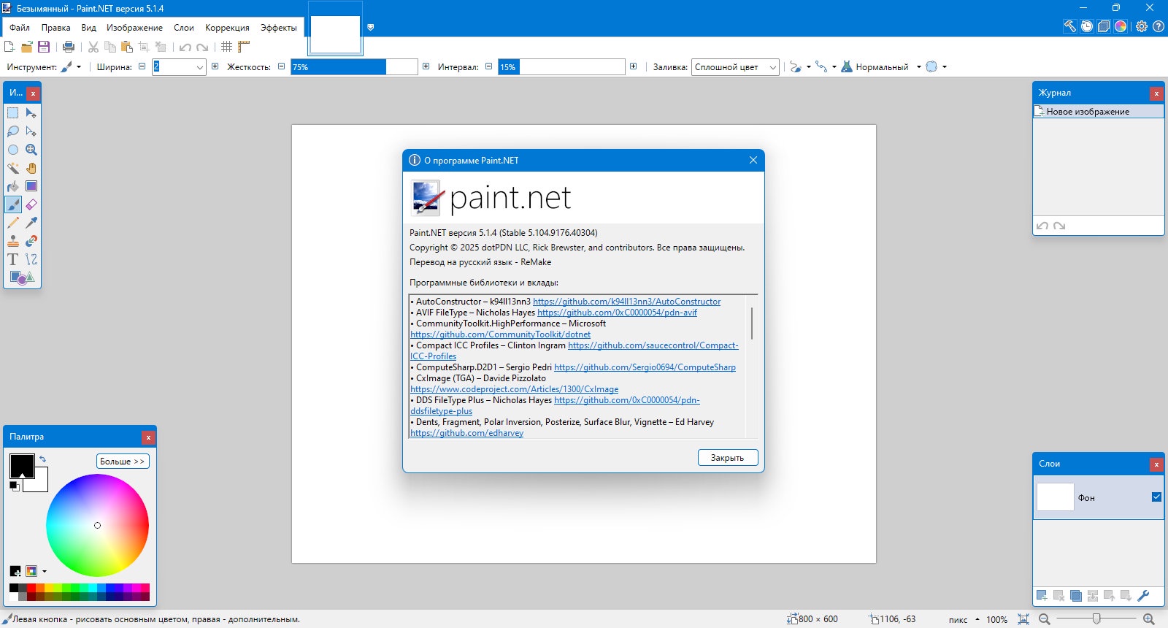Pick the Color Picker eyedropper tool
The height and width of the screenshot is (628, 1168).
coord(31,223)
